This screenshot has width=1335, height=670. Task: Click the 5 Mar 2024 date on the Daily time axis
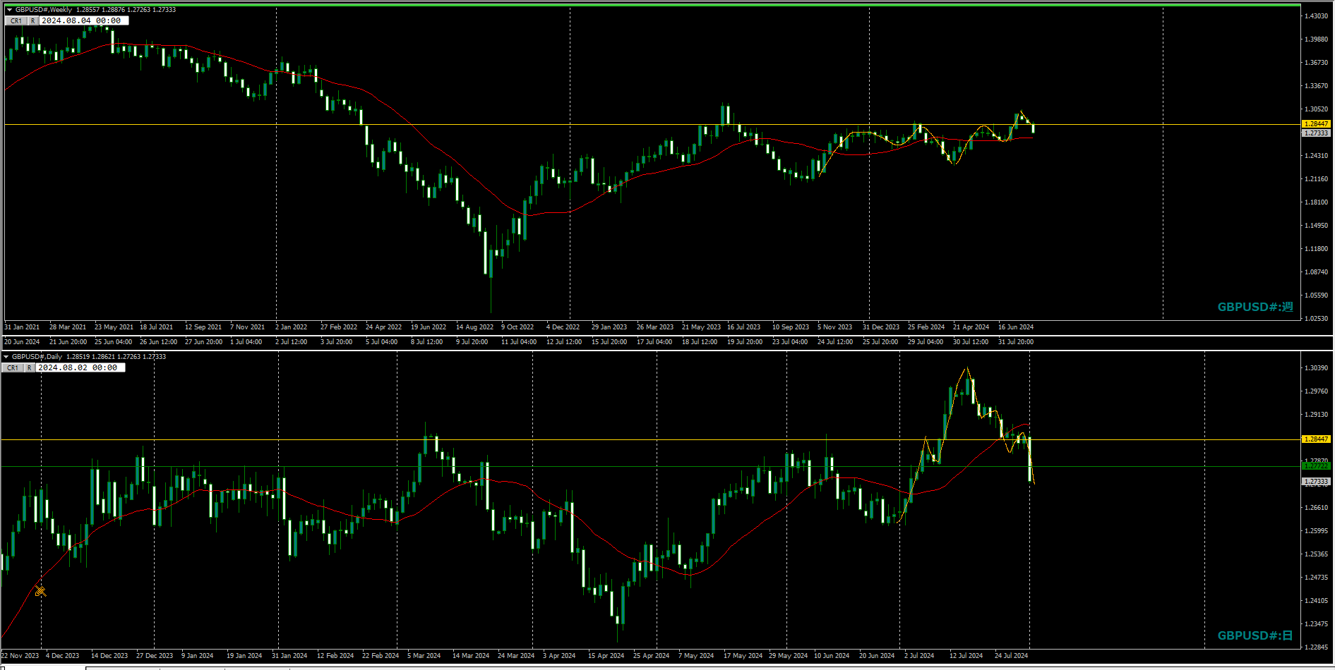(x=424, y=656)
